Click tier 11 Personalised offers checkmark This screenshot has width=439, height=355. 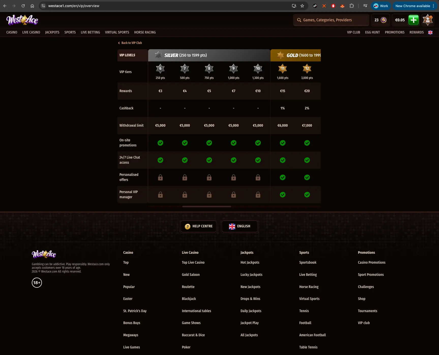[283, 177]
